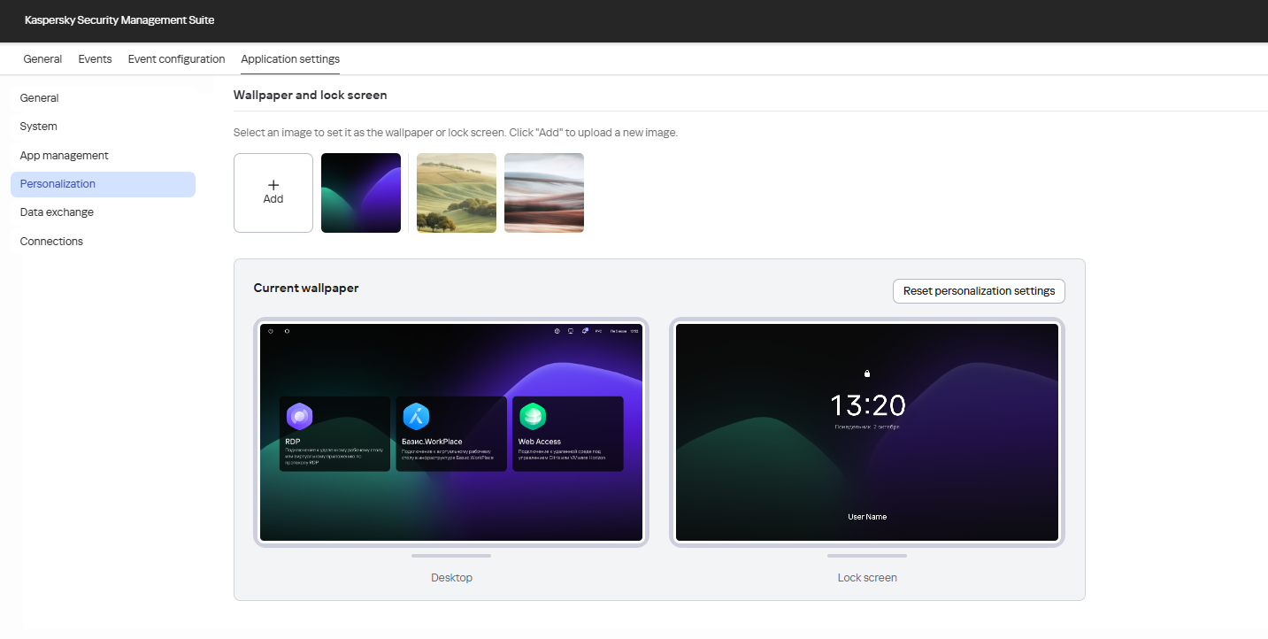Screen dimensions: 1268x639
Task: Click the scroll indicator under the Desktop preview
Action: (x=451, y=556)
